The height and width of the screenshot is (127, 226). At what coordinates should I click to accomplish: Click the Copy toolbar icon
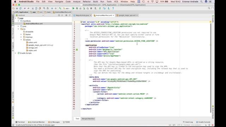click(36, 8)
